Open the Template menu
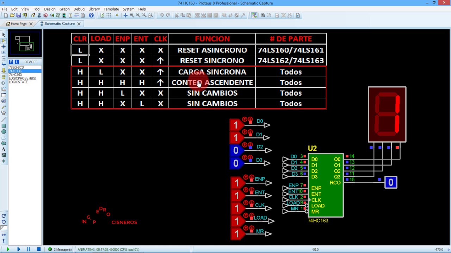This screenshot has height=253, width=451. click(111, 9)
